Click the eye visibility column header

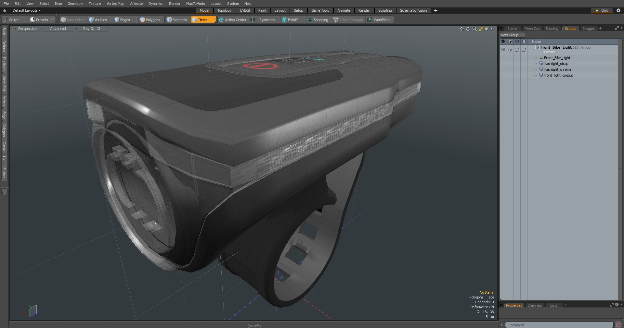coord(503,42)
